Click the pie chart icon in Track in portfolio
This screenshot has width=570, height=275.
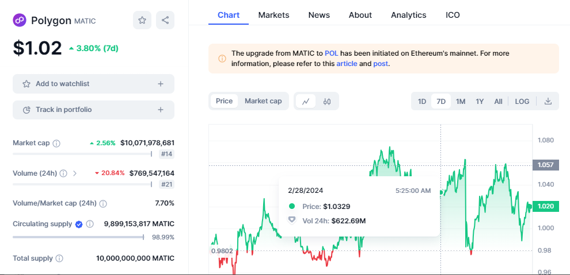[26, 110]
